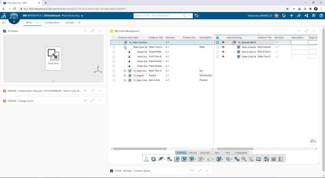This screenshot has width=325, height=178.
Task: Click the side-by-side columns layout icon
Action: pos(281,159)
